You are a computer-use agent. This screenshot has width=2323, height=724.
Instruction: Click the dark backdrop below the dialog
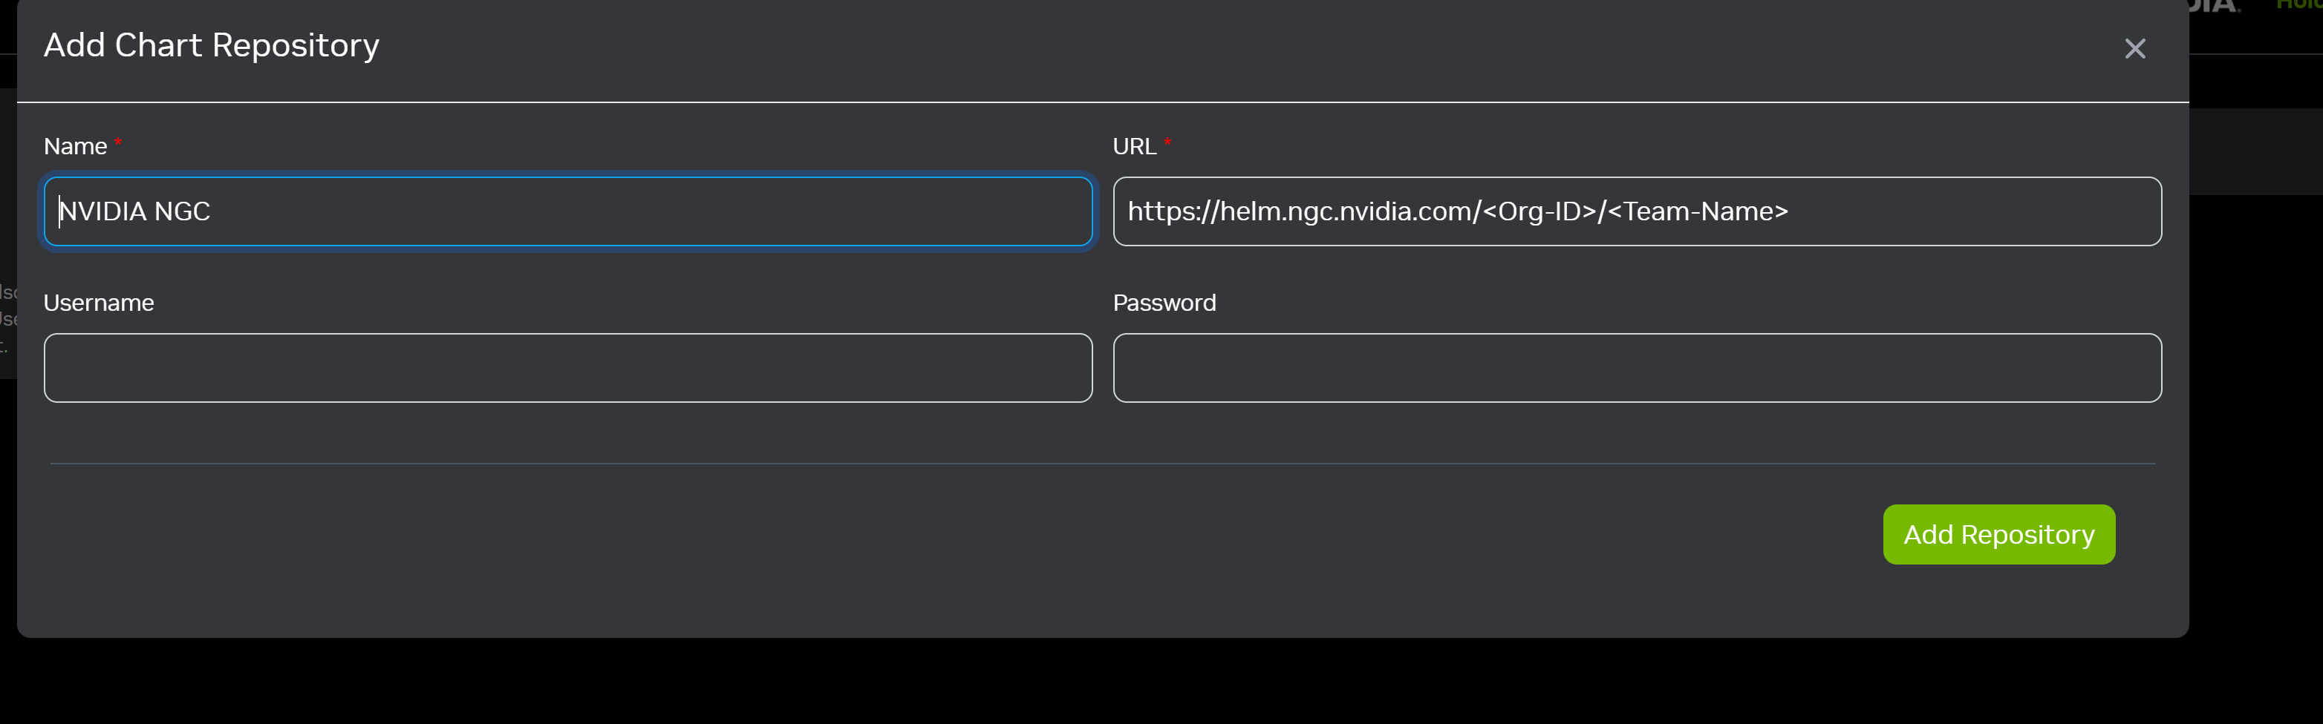pos(1082,685)
